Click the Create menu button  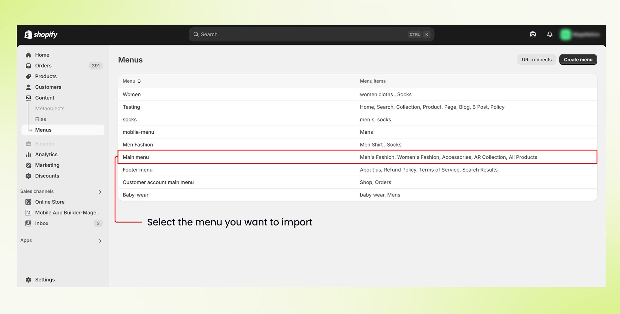pyautogui.click(x=578, y=59)
